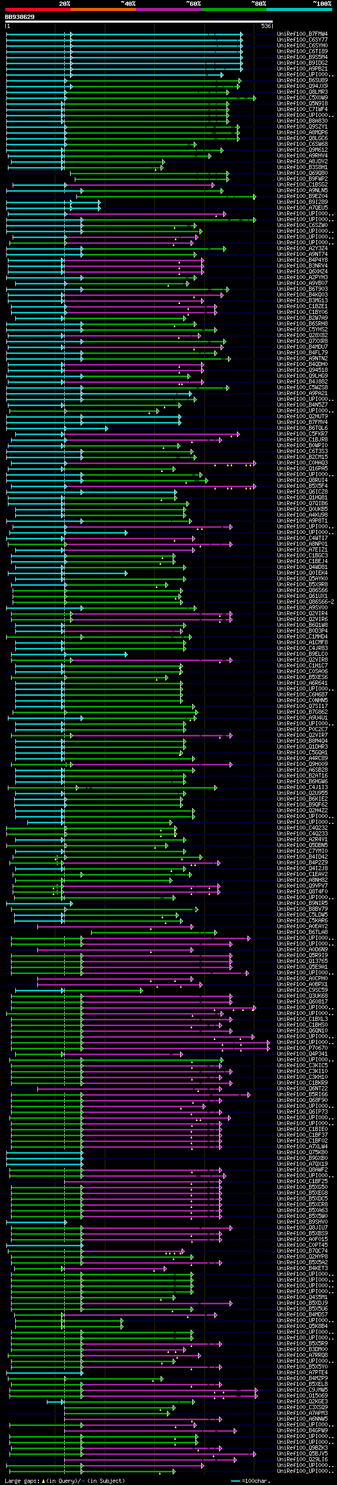
Task: Select hit UniRef100_Q6NT22
Action: [302, 1088]
